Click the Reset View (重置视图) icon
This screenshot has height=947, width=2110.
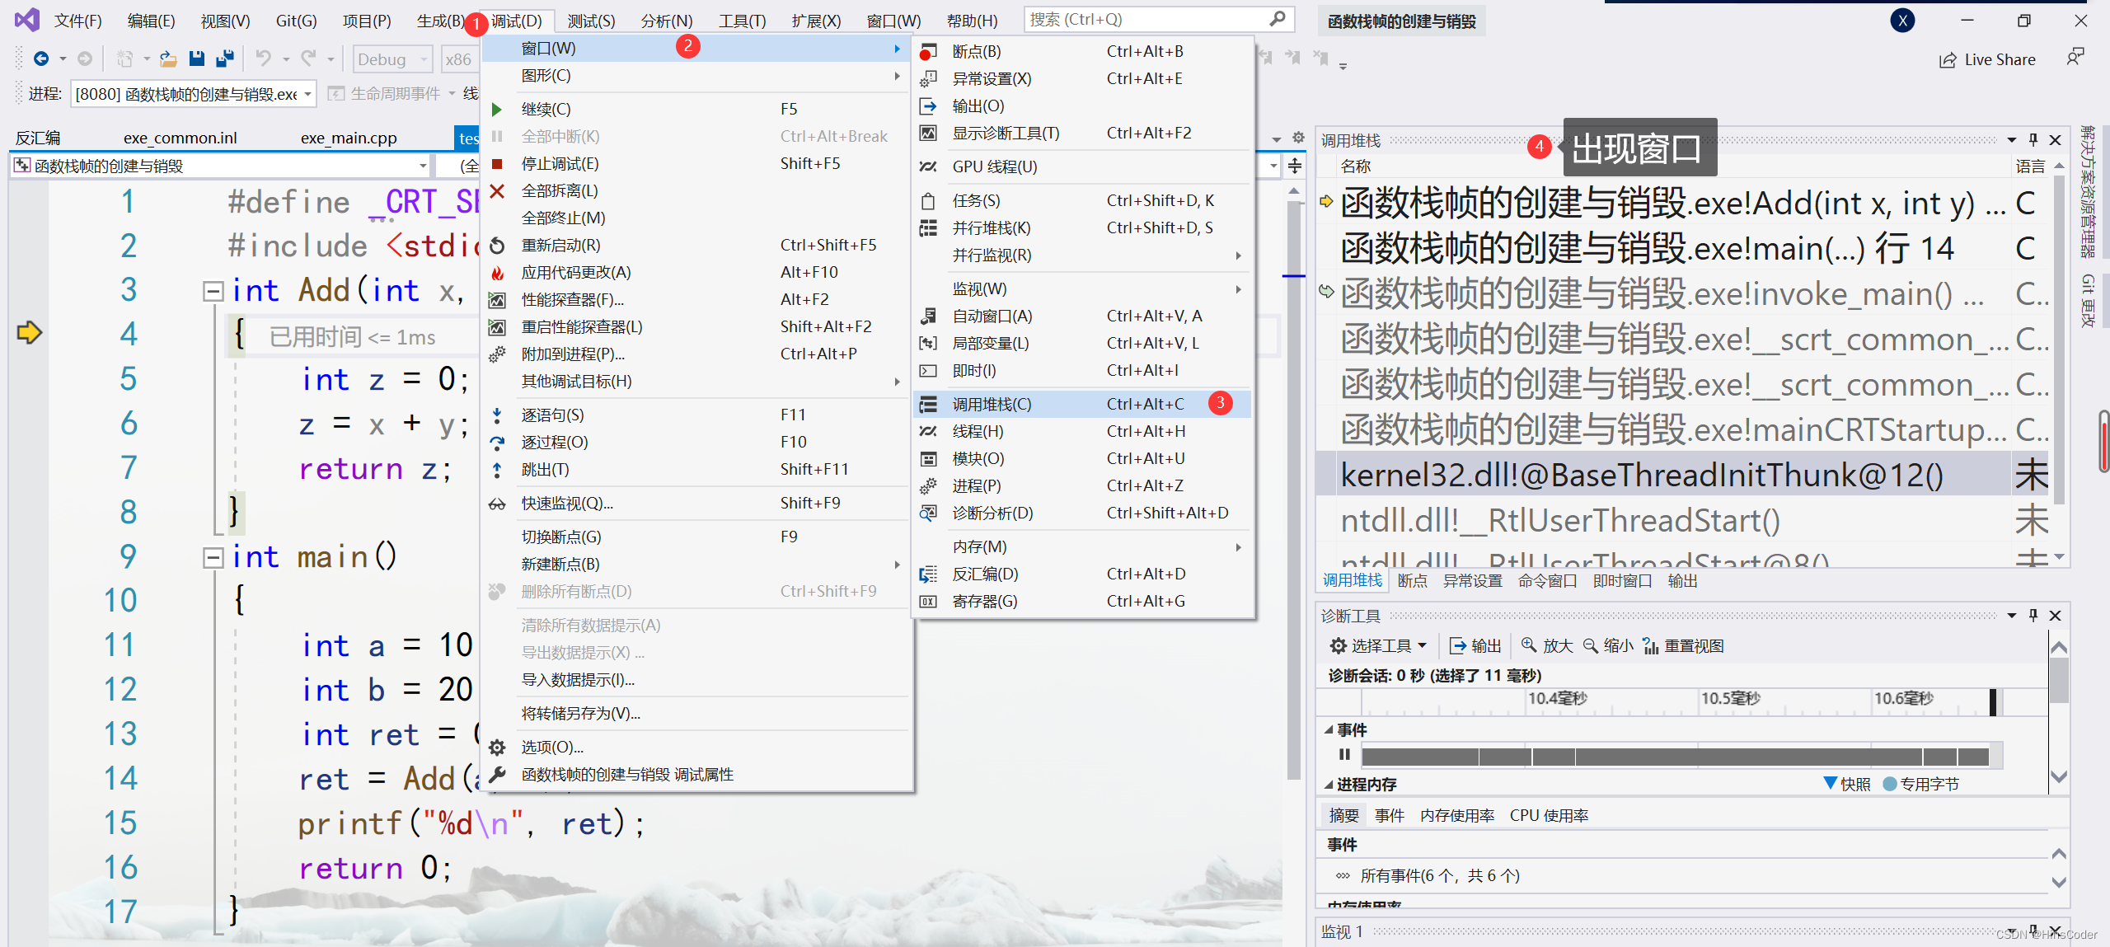pos(1650,645)
